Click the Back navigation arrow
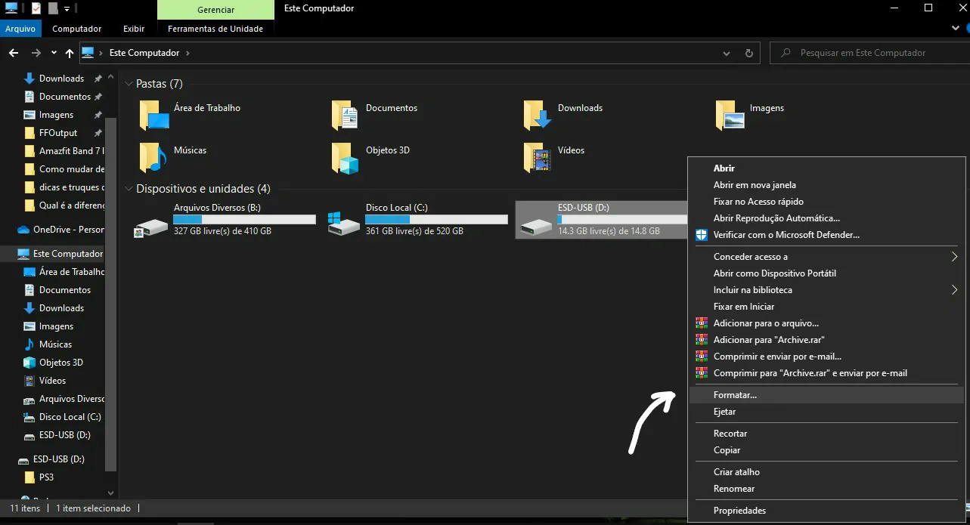 [x=13, y=53]
